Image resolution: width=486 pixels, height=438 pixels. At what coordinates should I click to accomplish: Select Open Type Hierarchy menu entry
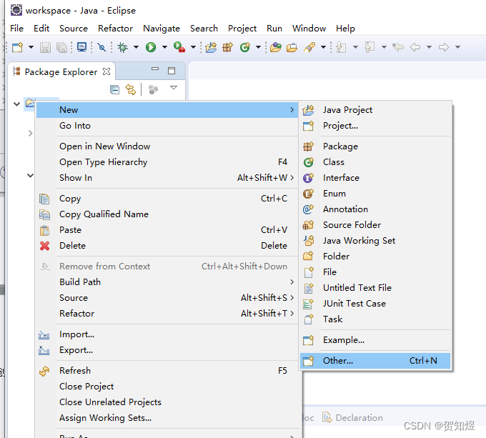click(167, 162)
